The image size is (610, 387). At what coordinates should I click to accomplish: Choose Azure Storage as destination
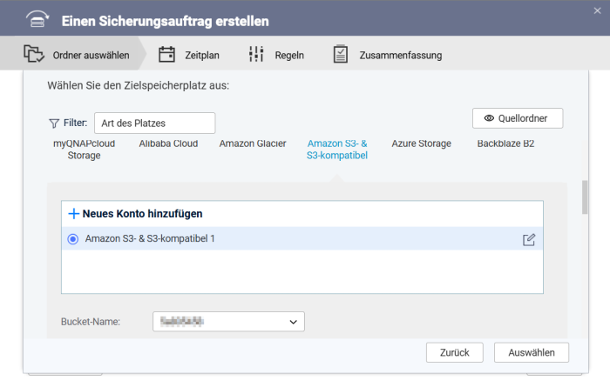pyautogui.click(x=421, y=143)
